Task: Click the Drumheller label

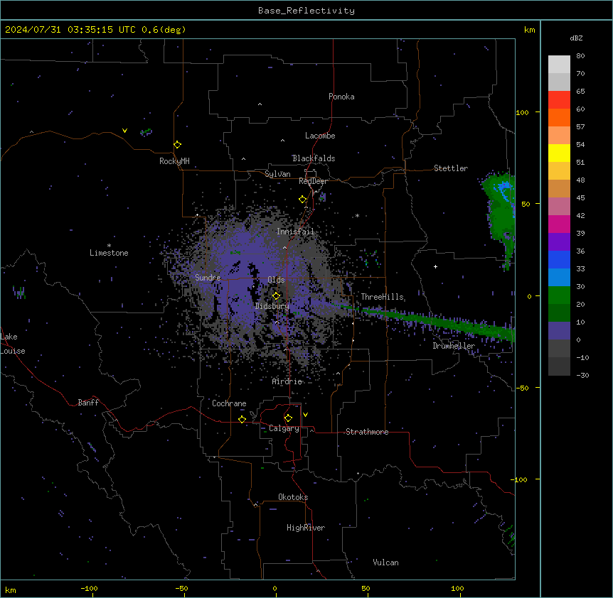Action: (454, 346)
